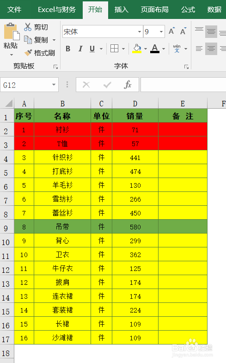Viewport: 226px width, 363px height.
Task: Open font settings dialog launcher
Action: coord(186,67)
